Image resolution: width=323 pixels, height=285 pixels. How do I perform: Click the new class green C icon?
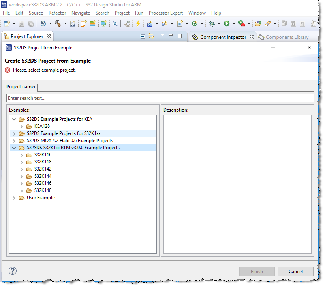(195, 23)
